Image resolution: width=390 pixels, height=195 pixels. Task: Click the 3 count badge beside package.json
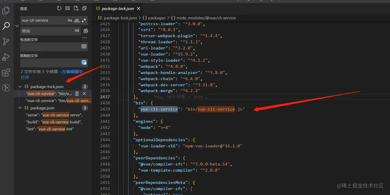[x=85, y=108]
